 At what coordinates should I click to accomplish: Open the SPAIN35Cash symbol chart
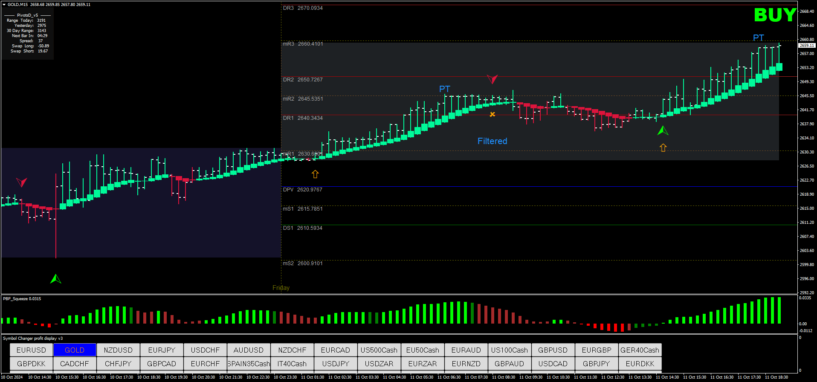tap(249, 364)
